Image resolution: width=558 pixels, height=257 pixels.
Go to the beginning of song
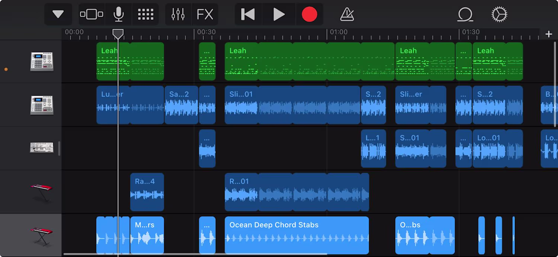[248, 14]
